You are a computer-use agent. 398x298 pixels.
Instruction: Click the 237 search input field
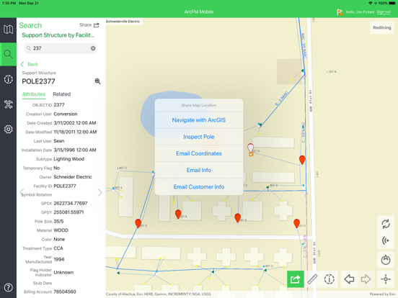(61, 48)
